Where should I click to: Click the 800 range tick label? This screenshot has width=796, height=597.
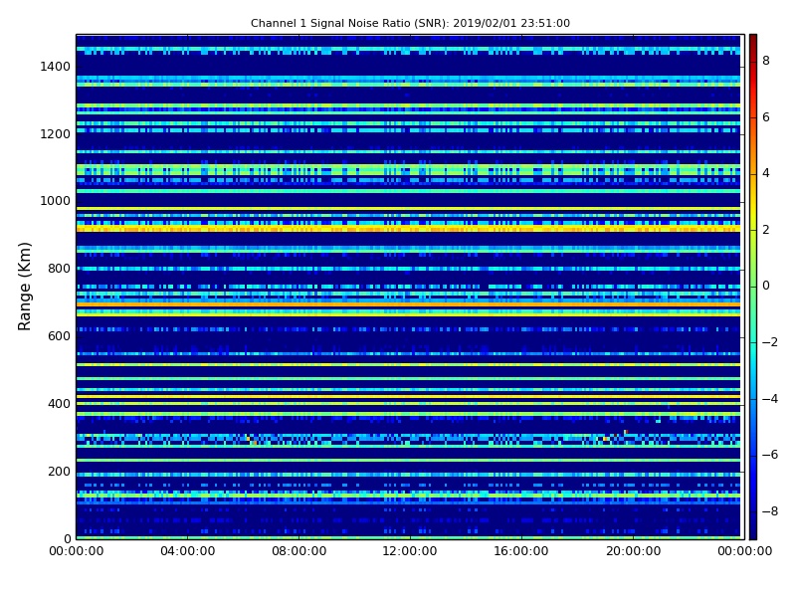click(x=59, y=269)
